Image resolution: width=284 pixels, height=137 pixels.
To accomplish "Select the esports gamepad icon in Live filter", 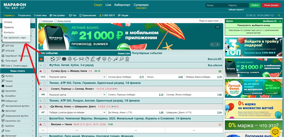I will [81, 59].
